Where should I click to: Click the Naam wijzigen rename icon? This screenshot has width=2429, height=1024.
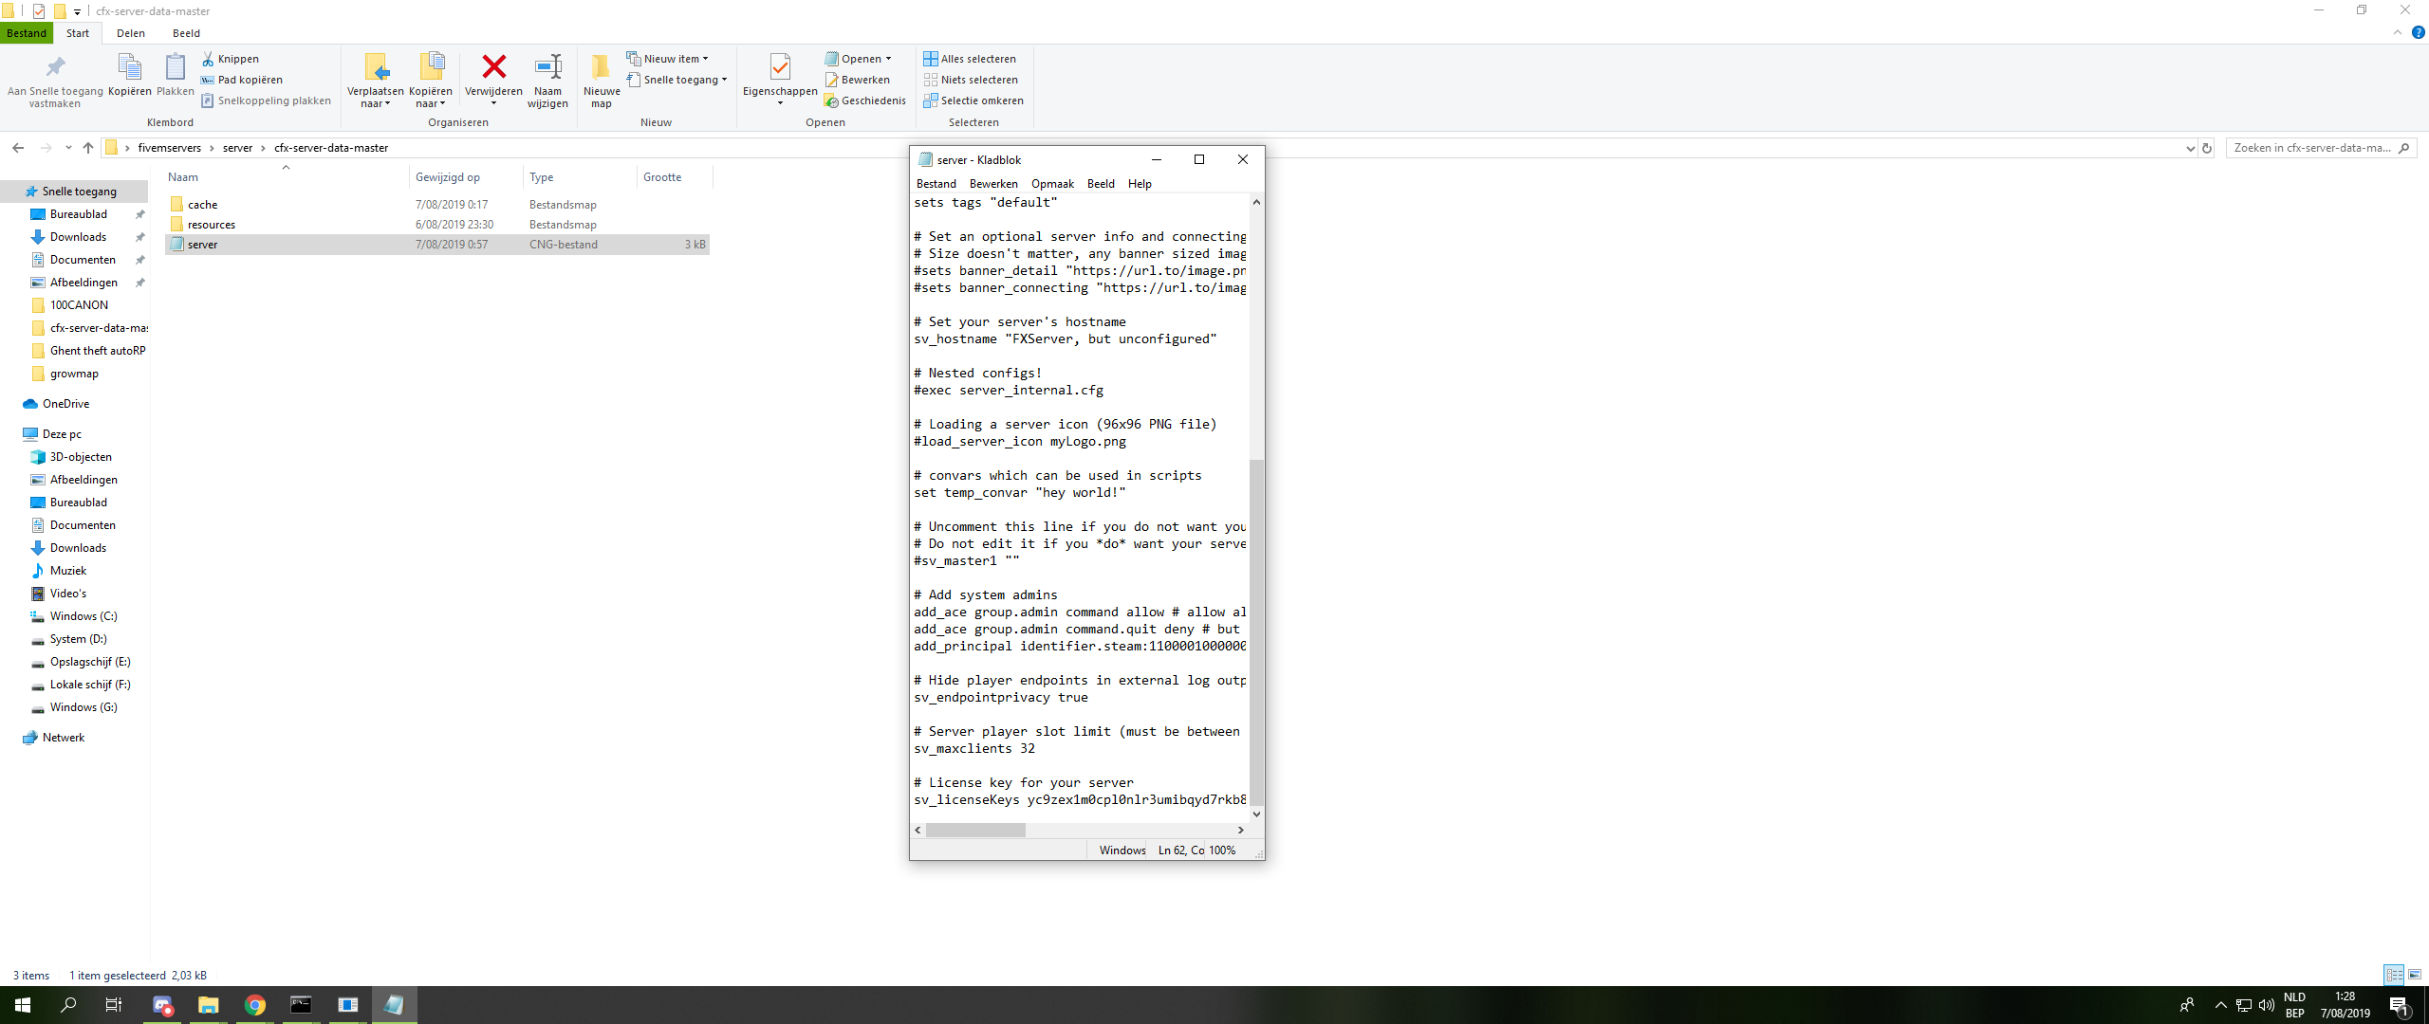pos(547,67)
